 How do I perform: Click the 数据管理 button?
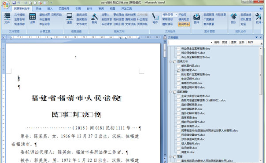tap(209, 15)
